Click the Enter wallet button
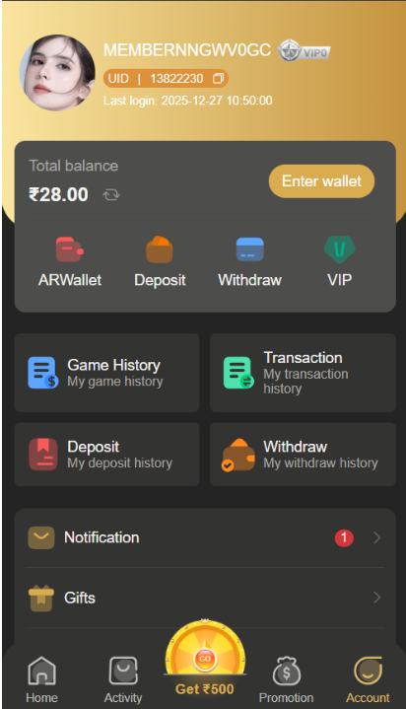This screenshot has height=709, width=406. pos(321,181)
